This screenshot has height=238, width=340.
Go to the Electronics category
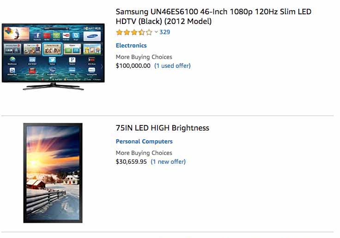[x=131, y=46]
